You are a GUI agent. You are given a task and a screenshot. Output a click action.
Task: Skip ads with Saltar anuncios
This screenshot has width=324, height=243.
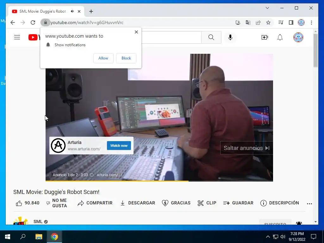[x=246, y=148]
